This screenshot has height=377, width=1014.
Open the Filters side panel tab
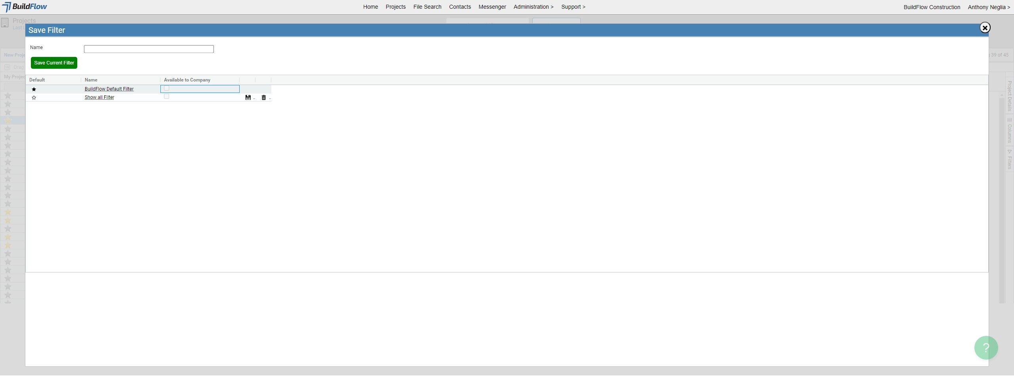coord(1009,159)
